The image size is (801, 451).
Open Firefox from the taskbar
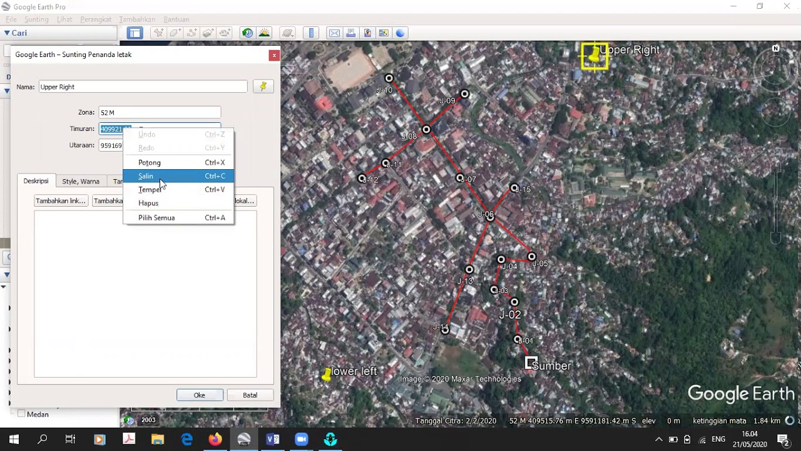215,440
